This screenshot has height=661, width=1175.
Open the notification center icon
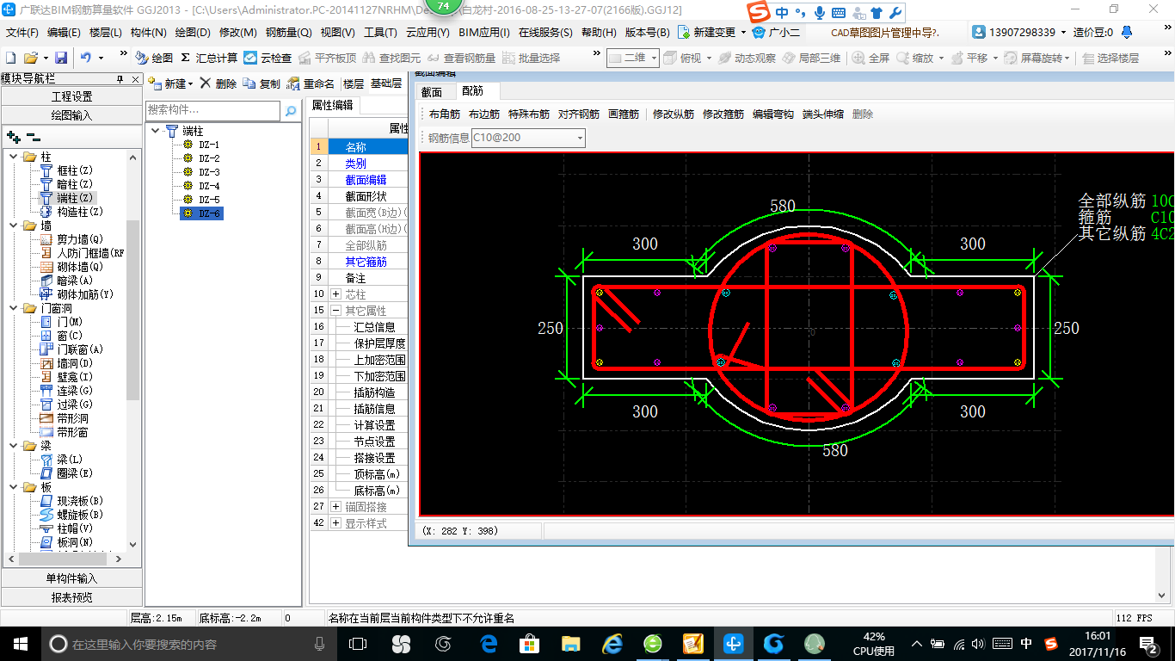coord(1149,644)
